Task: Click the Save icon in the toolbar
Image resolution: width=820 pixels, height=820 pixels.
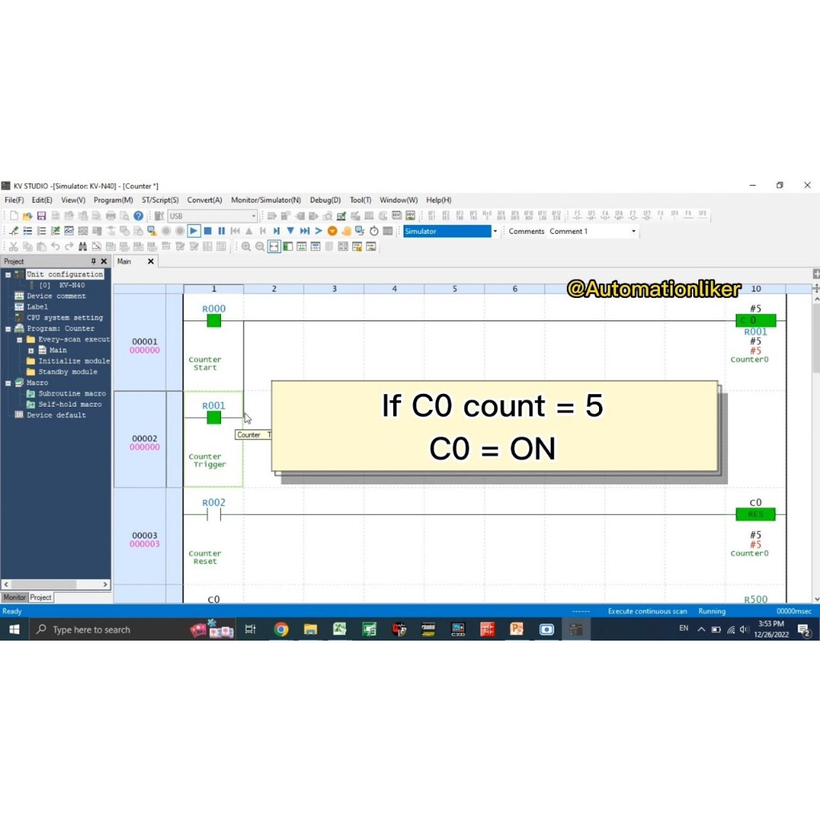Action: [x=42, y=216]
